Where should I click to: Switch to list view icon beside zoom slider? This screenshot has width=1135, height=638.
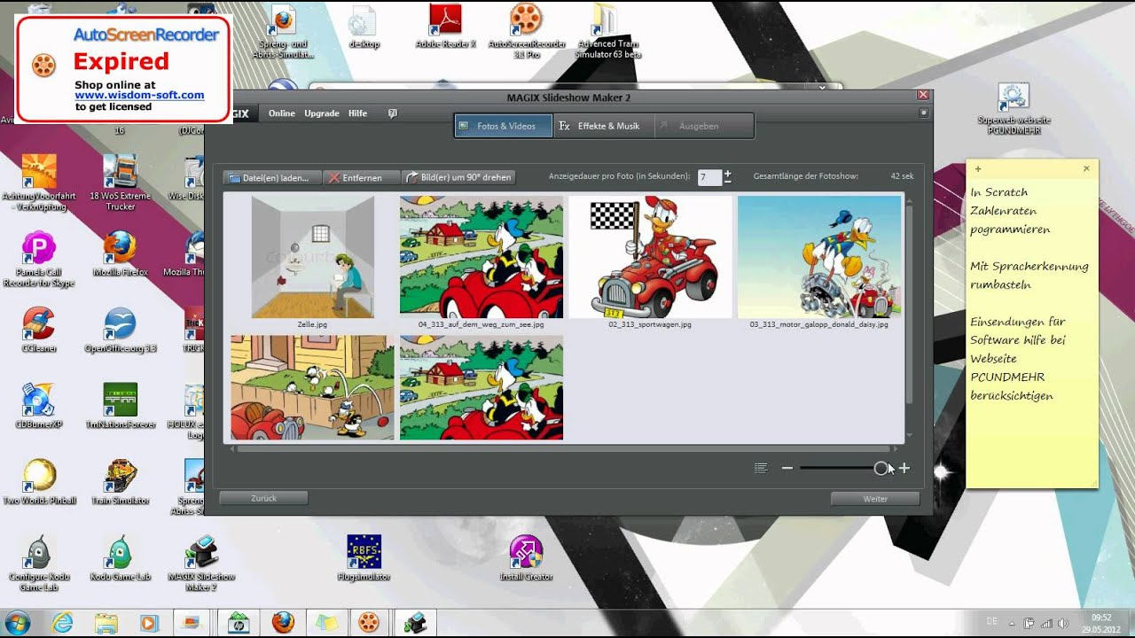click(x=761, y=468)
